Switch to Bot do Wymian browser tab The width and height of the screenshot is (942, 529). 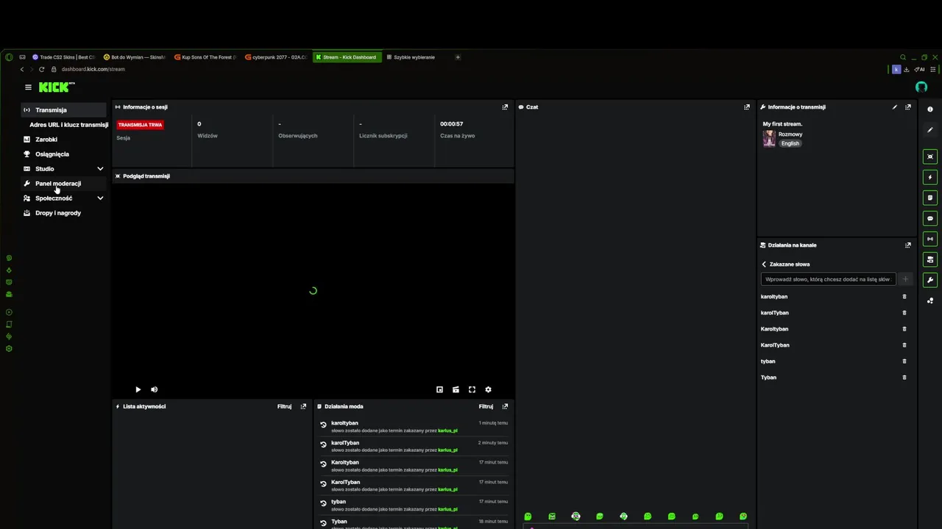(135, 57)
